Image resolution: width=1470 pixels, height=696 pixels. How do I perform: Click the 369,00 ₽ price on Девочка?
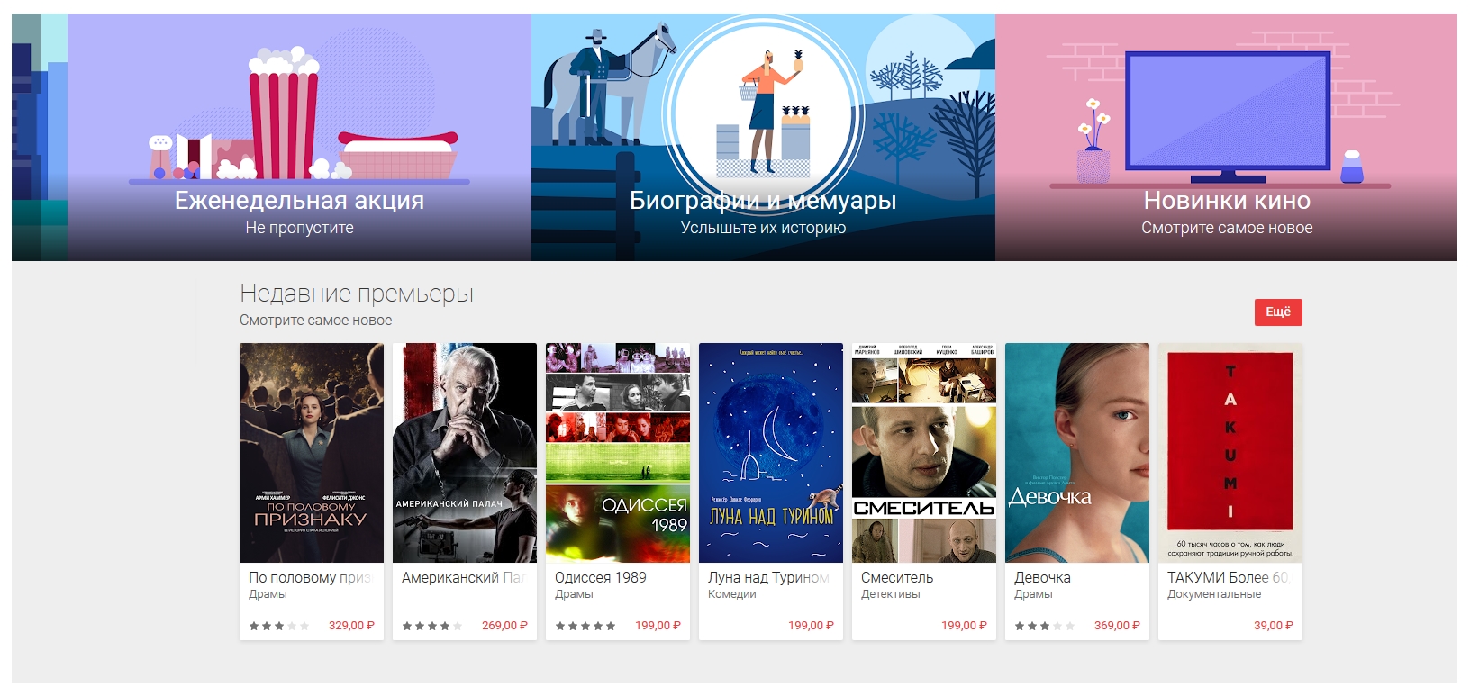pos(1117,626)
